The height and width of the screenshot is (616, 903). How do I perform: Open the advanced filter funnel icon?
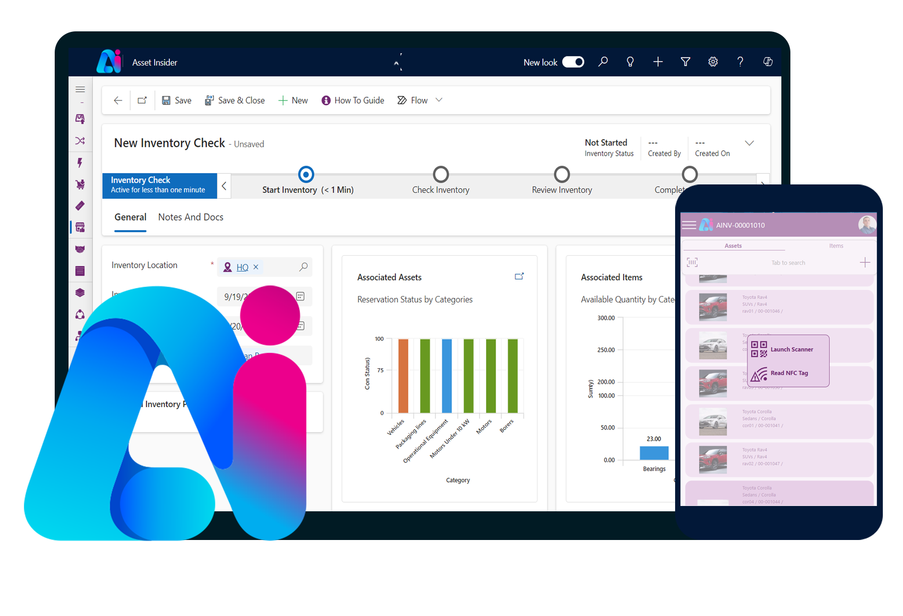tap(685, 62)
